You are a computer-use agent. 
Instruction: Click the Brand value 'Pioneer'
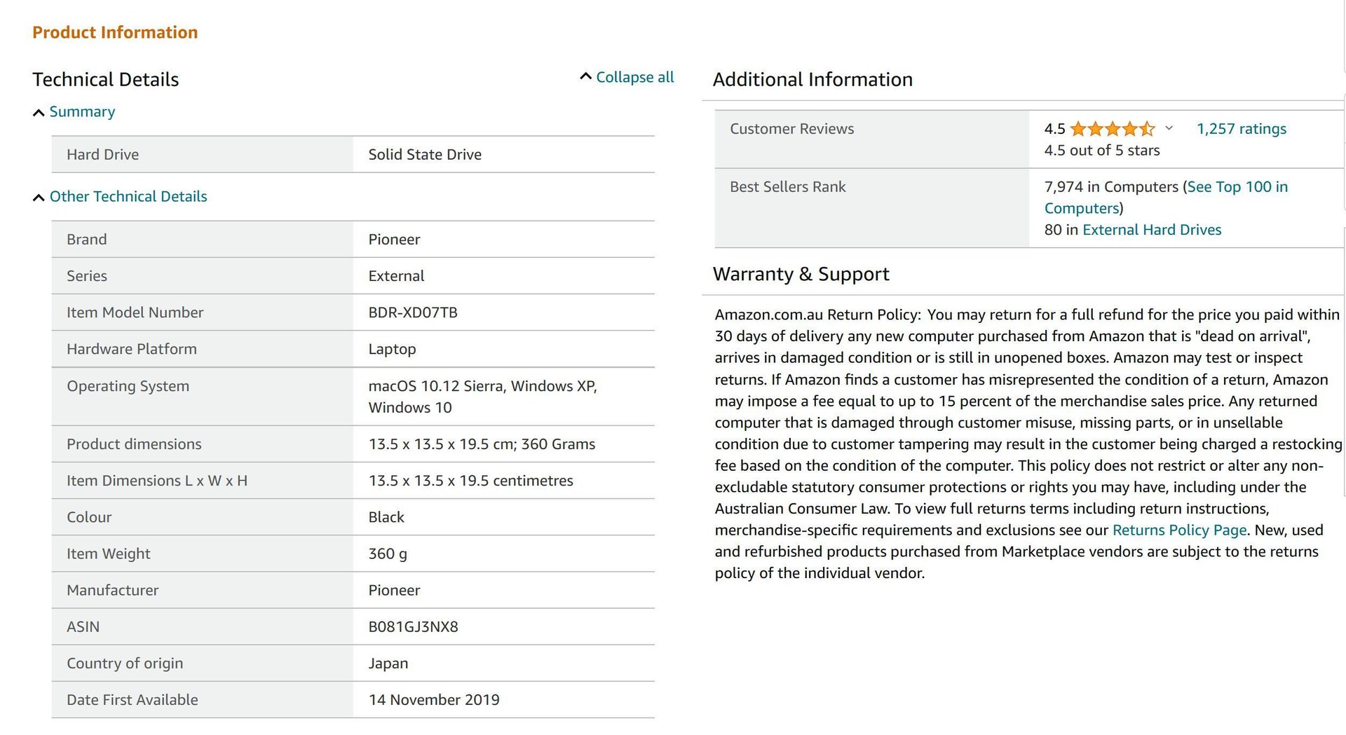click(x=394, y=240)
